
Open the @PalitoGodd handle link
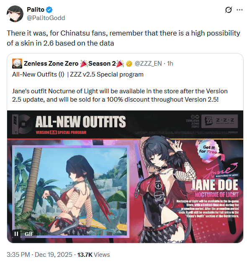[x=46, y=18]
